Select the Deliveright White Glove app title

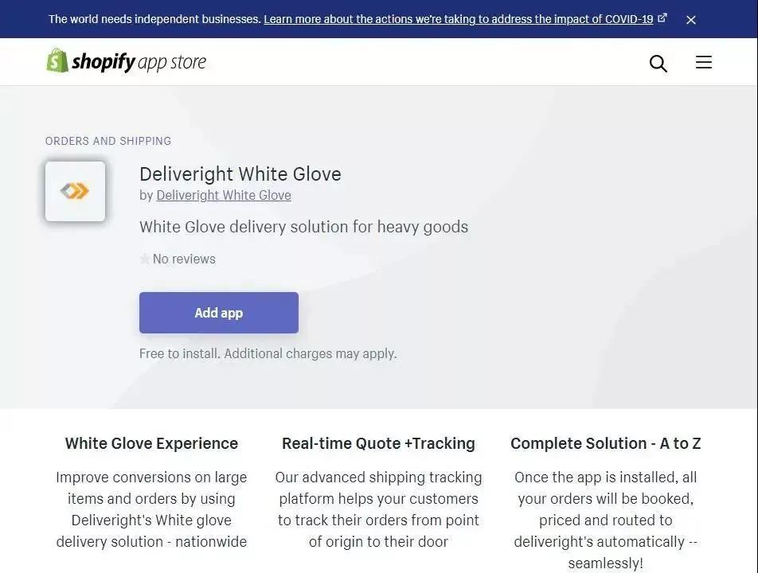(240, 174)
